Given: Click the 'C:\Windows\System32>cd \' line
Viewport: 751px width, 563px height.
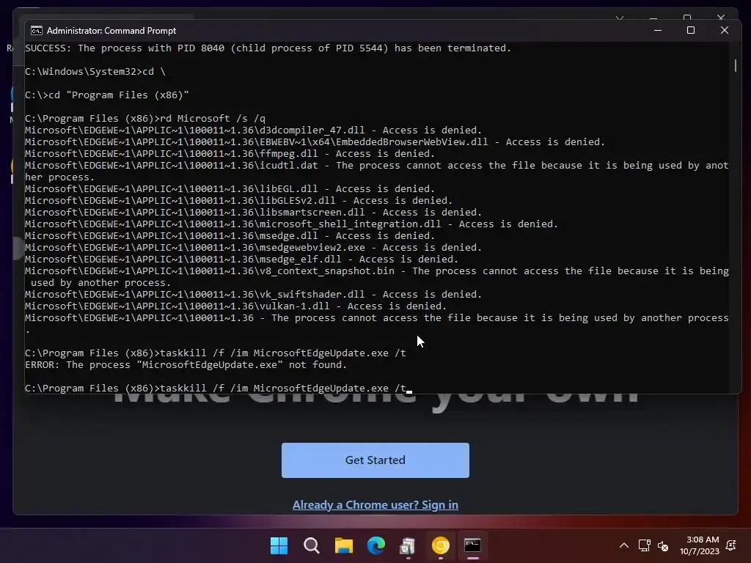Looking at the screenshot, I should 95,71.
